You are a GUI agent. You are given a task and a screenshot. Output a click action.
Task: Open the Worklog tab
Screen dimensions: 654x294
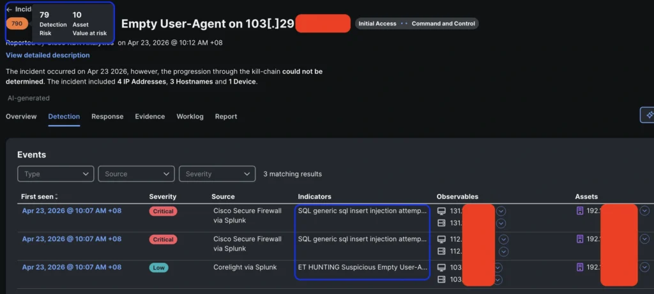pyautogui.click(x=190, y=117)
